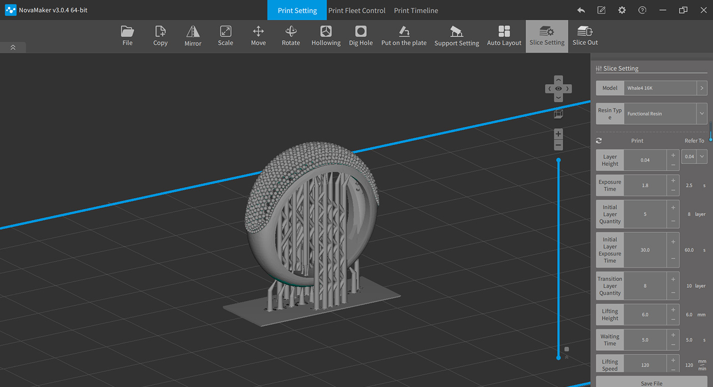713x387 pixels.
Task: Rotate view right with the right arrow
Action: 568,89
